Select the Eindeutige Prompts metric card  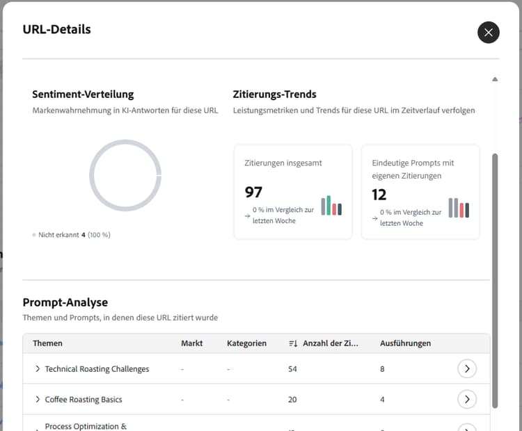point(420,192)
